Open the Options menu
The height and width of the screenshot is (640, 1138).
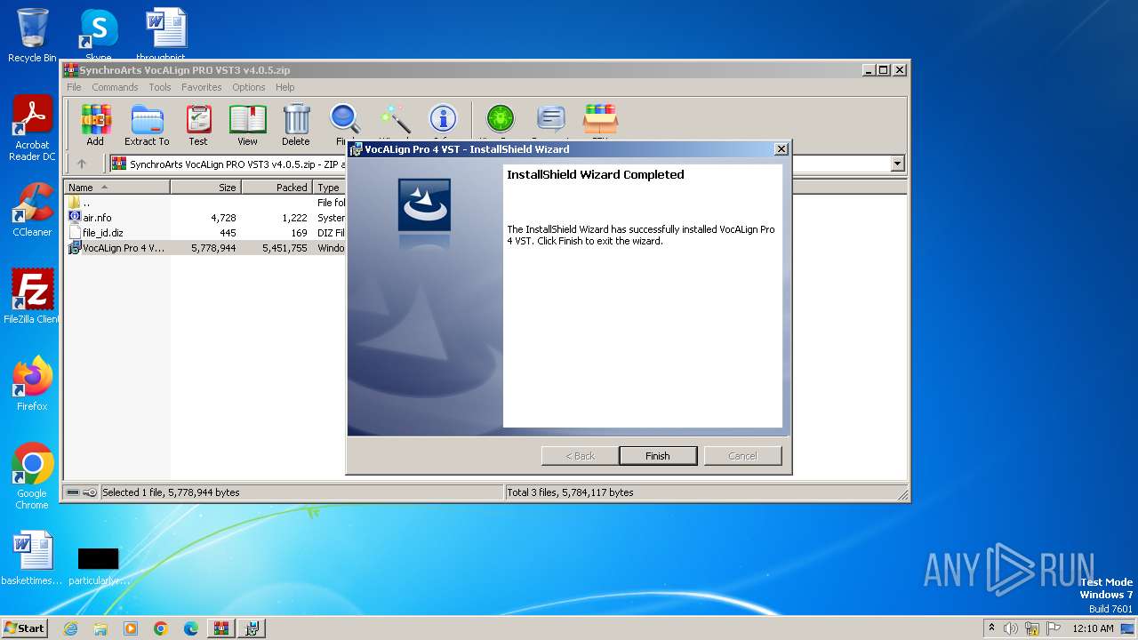click(249, 87)
